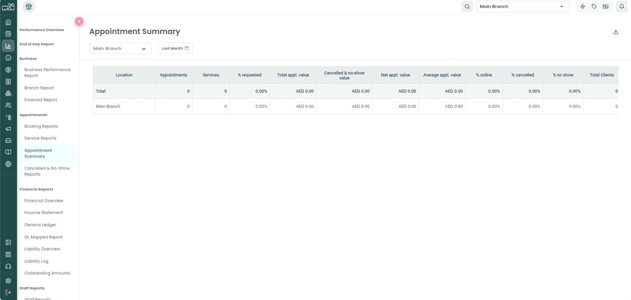The height and width of the screenshot is (300, 631).
Task: Click the Appointments column header
Action: [x=173, y=75]
